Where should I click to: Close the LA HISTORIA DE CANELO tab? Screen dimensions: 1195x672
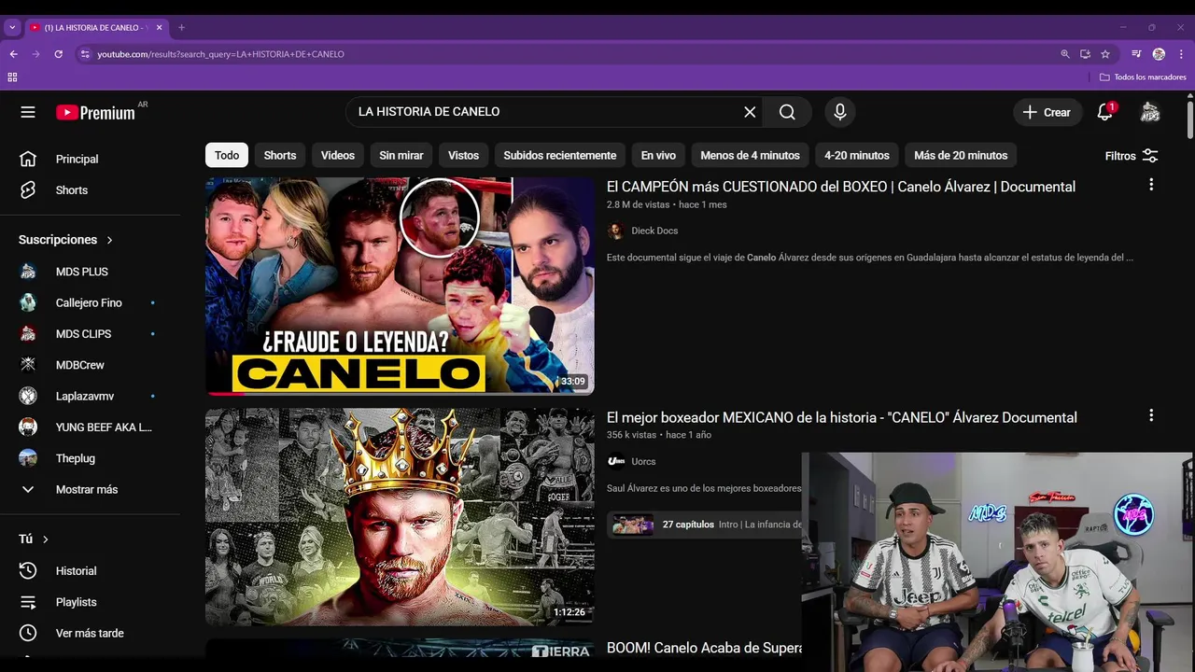(x=159, y=27)
